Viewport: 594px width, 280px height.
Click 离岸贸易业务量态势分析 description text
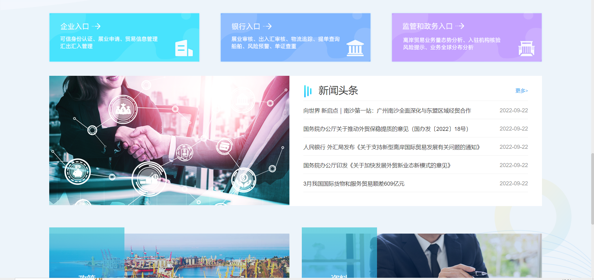[452, 44]
